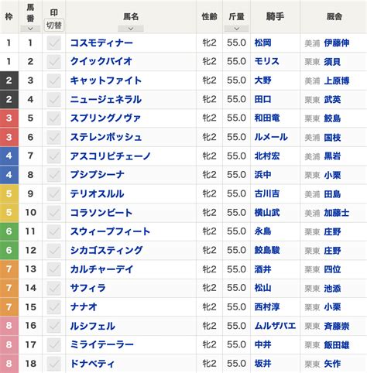The image size is (367, 373).
Task: Toggle mark checkbox for コスモディナー
Action: 54,43
